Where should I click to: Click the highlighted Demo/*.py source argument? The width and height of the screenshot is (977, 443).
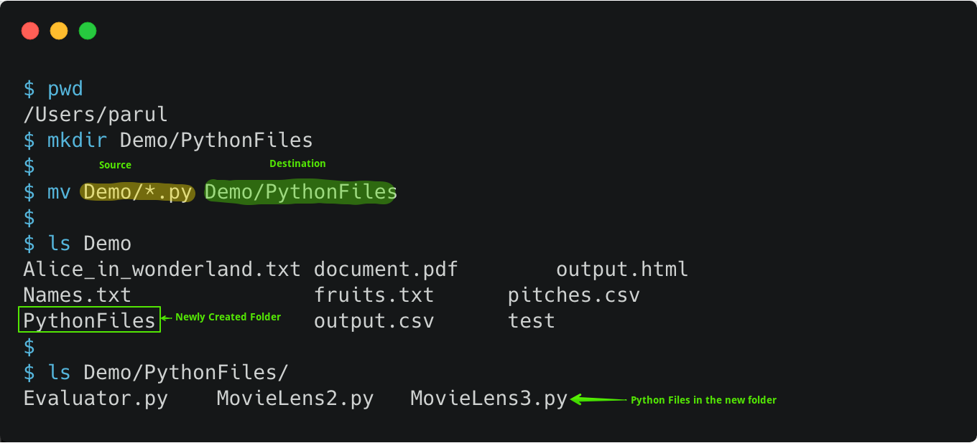[138, 192]
